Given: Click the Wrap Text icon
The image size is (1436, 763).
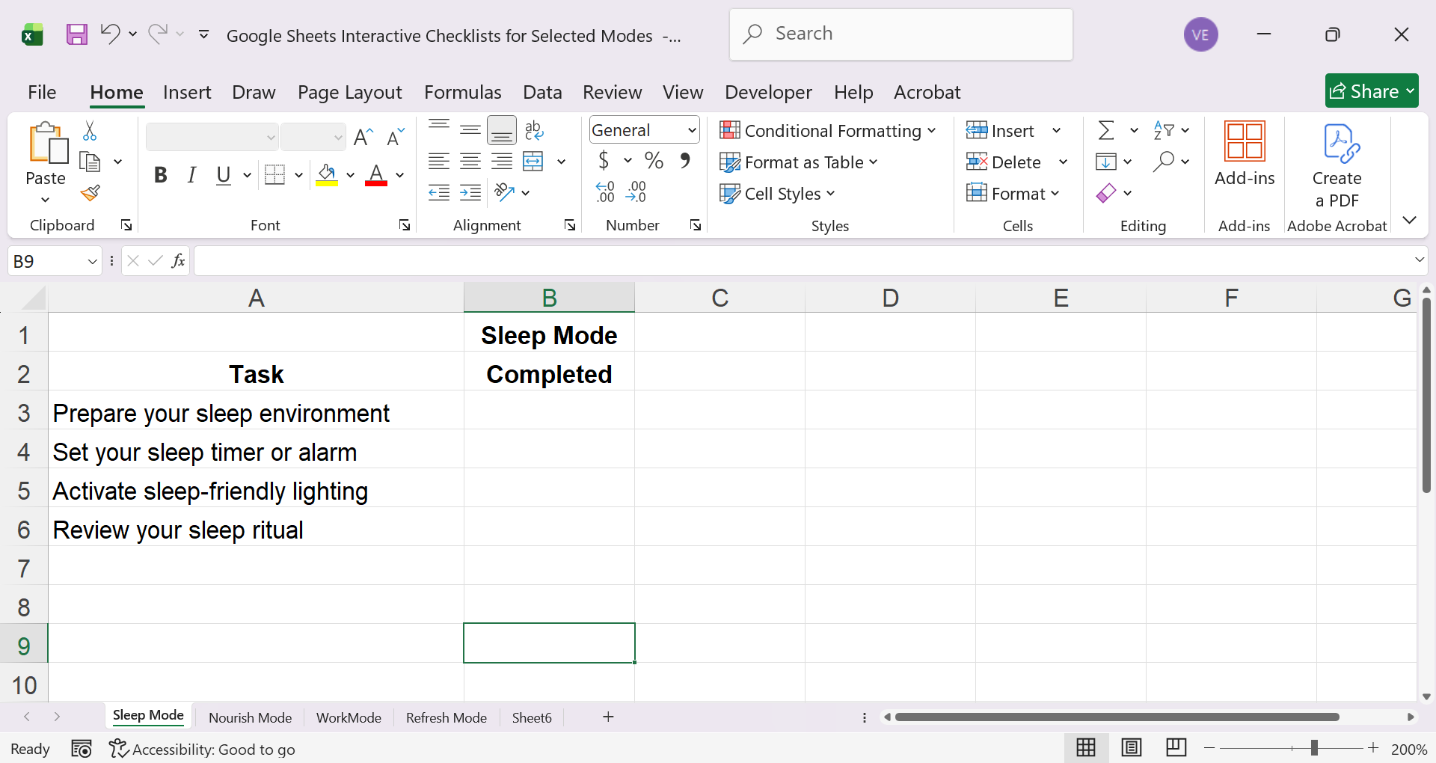Looking at the screenshot, I should (534, 130).
